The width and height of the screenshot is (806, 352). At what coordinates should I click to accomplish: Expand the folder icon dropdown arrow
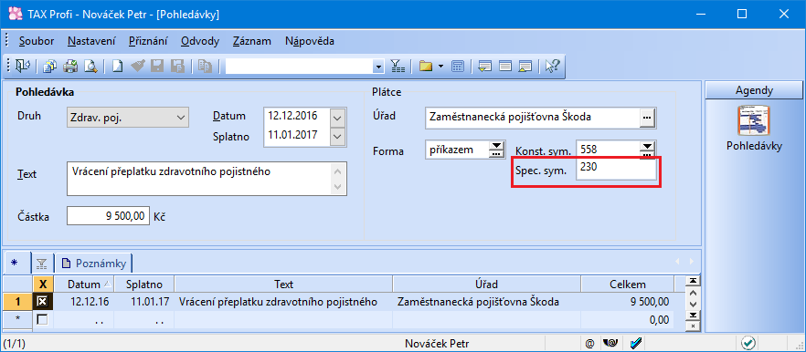[x=441, y=67]
